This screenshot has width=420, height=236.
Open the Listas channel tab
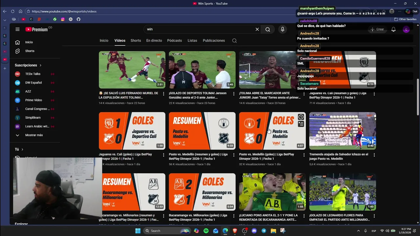coord(192,41)
